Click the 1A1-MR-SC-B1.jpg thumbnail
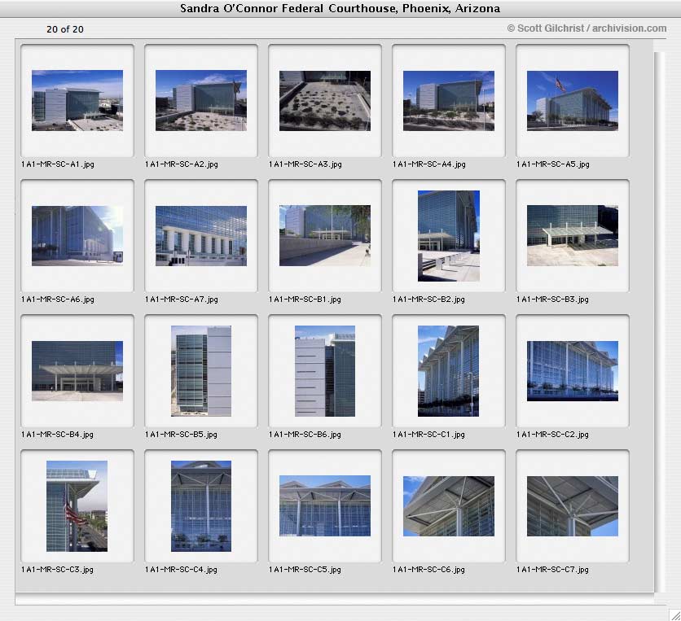The height and width of the screenshot is (621, 681). coord(325,236)
